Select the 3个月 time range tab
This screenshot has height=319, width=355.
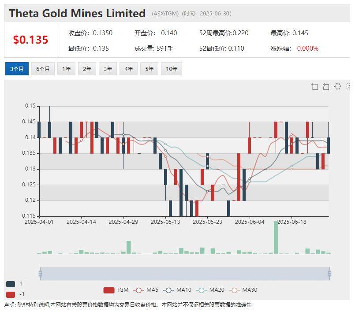[x=17, y=69]
